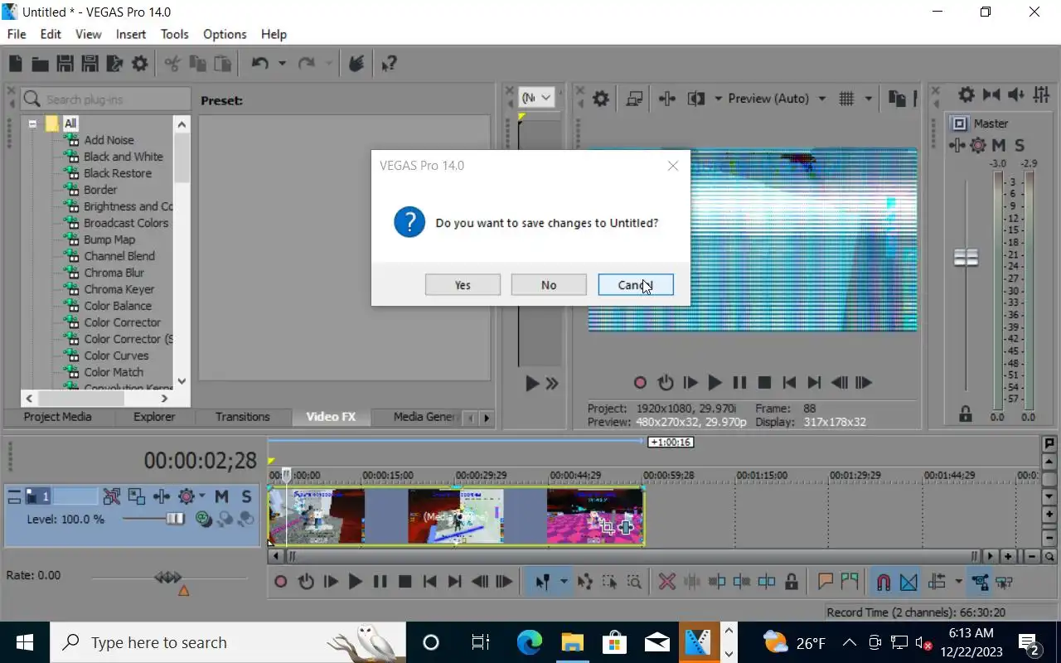Open the trimmer (None) combo box

(x=535, y=98)
